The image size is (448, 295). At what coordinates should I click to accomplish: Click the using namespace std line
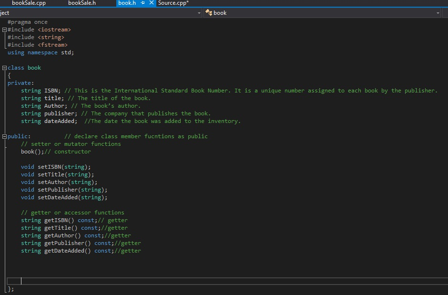click(41, 52)
